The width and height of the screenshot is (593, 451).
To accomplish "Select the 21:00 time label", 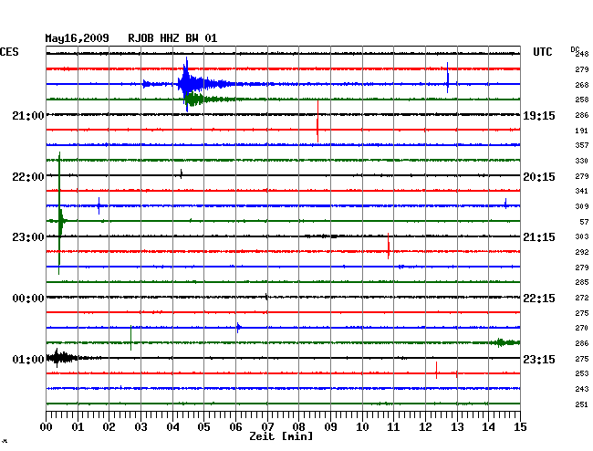I will click(28, 115).
